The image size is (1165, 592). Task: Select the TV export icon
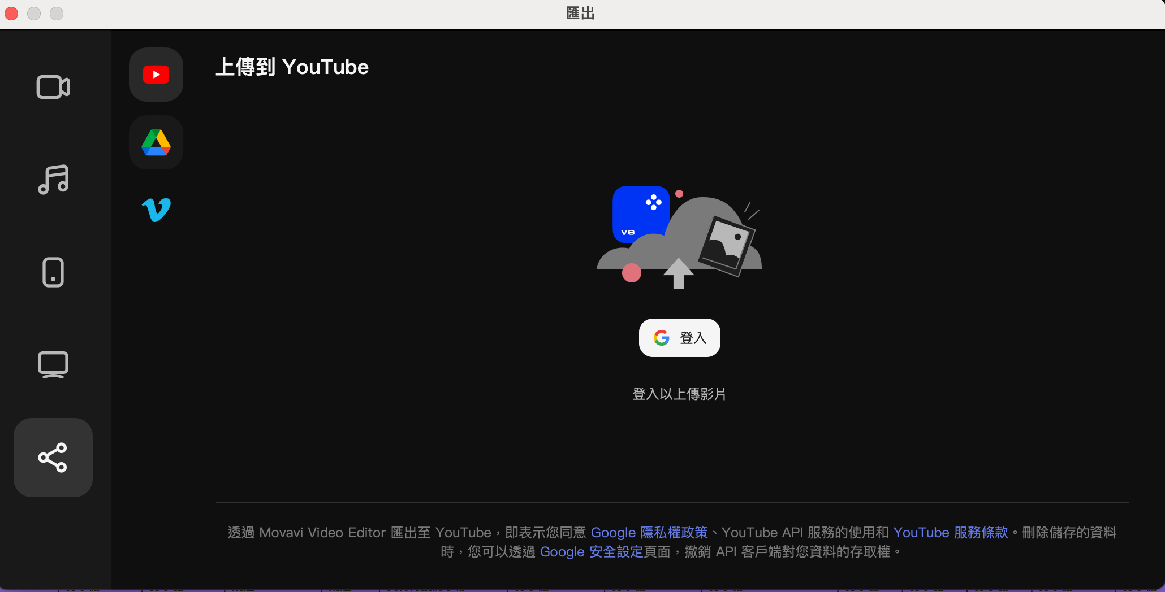53,365
